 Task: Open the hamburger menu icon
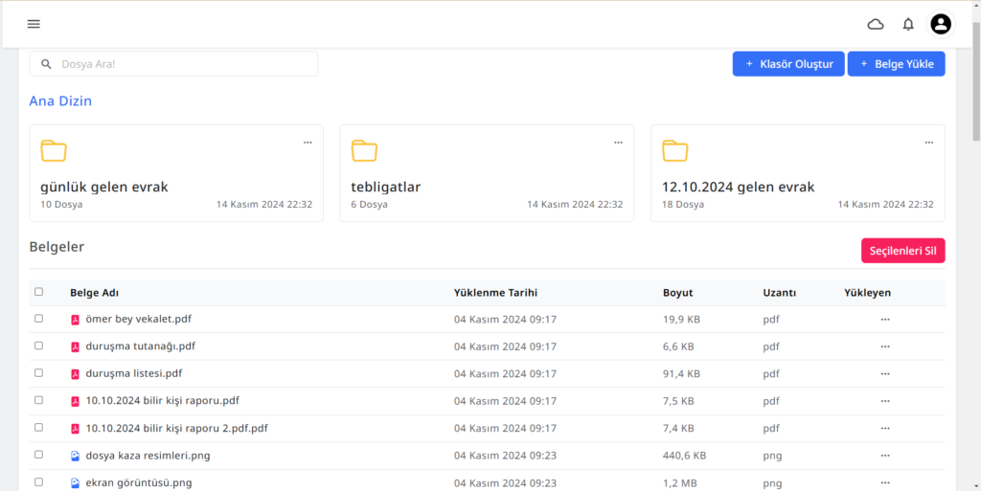click(x=34, y=24)
